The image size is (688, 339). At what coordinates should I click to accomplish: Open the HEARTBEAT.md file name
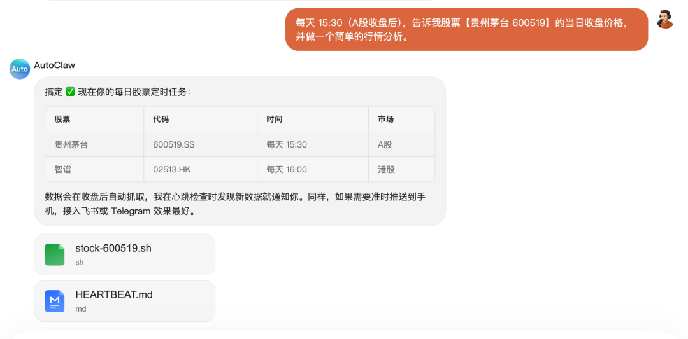(114, 294)
